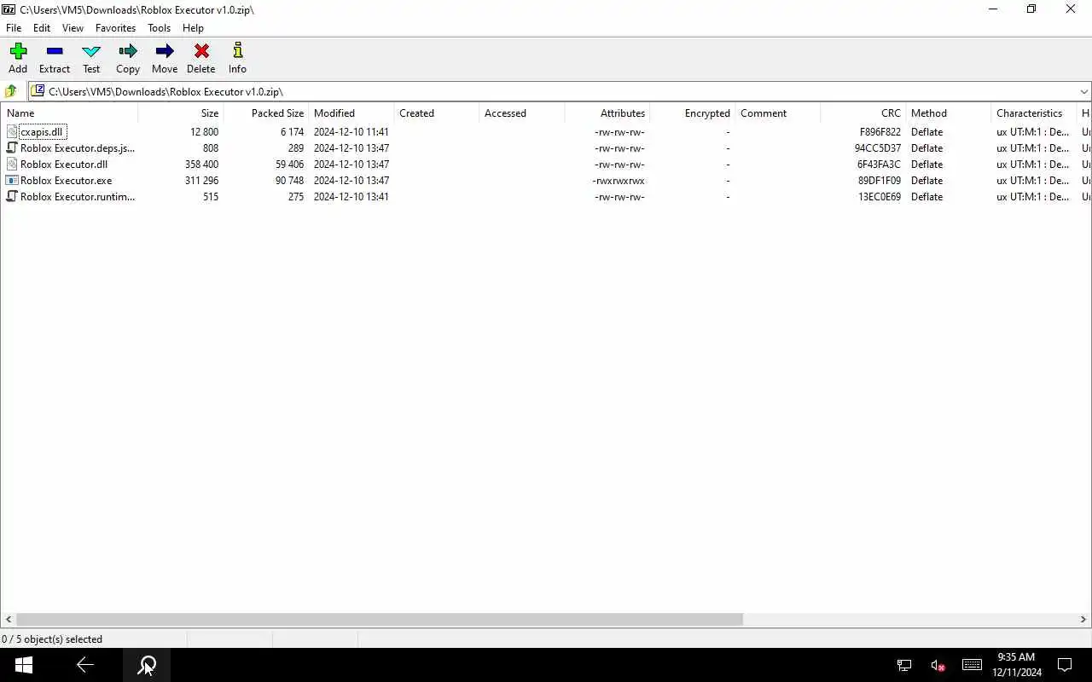This screenshot has width=1092, height=682.
Task: Click the packed size 275
Action: click(x=295, y=197)
